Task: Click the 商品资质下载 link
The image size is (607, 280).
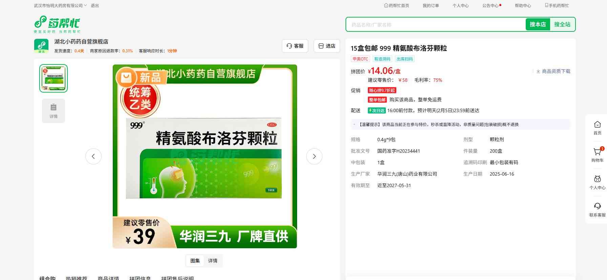Action: tap(553, 71)
